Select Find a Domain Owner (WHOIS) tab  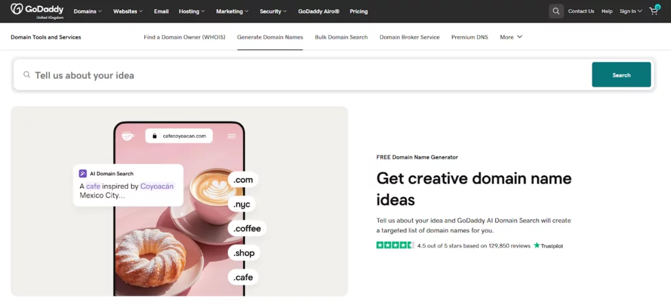184,37
